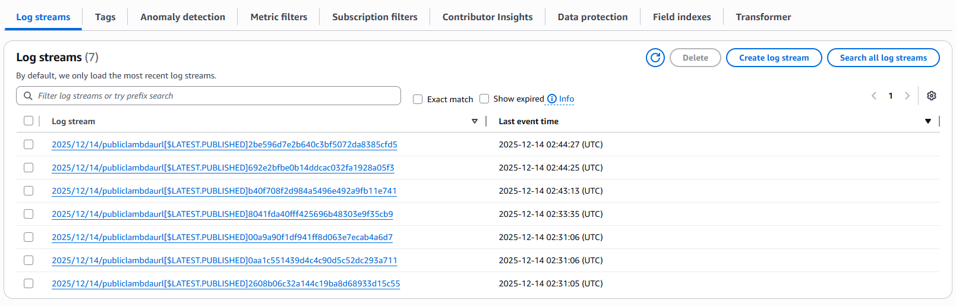
Task: Open the Anomaly detection tab
Action: [x=182, y=17]
